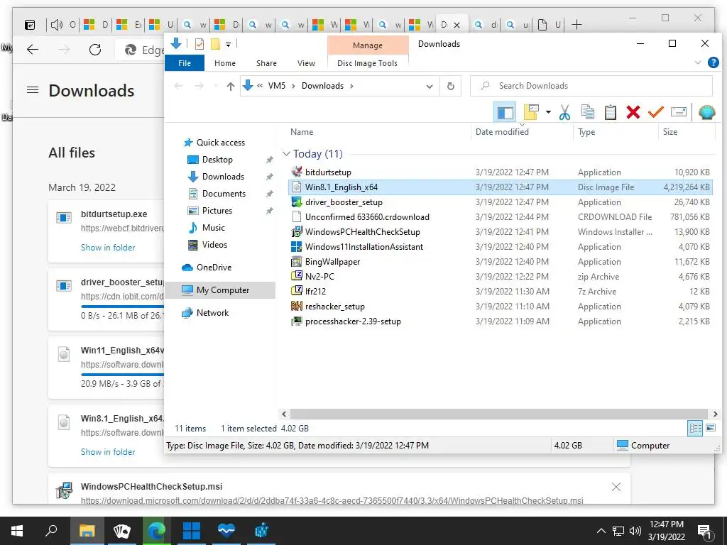Open the Share ribbon tab
The height and width of the screenshot is (545, 727).
[266, 63]
